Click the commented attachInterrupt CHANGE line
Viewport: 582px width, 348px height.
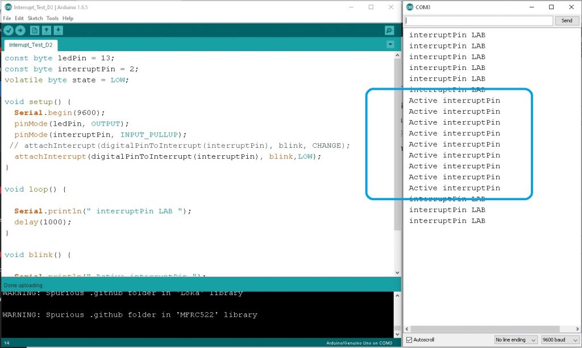180,146
